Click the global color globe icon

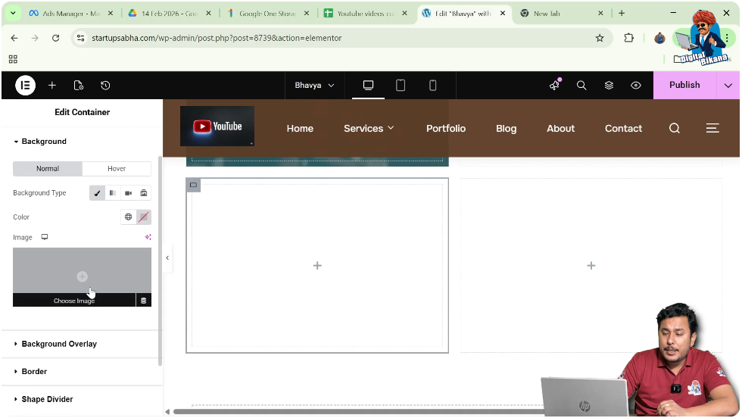click(x=128, y=217)
